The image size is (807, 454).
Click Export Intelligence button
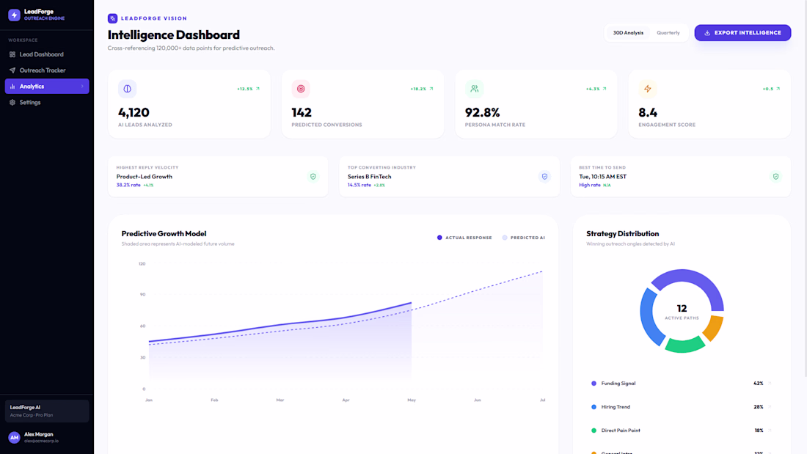[x=742, y=32]
